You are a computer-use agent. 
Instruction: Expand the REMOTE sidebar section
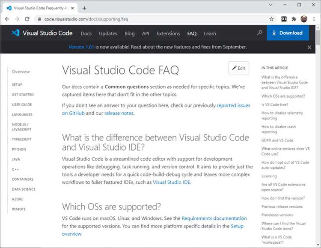coord(19,209)
